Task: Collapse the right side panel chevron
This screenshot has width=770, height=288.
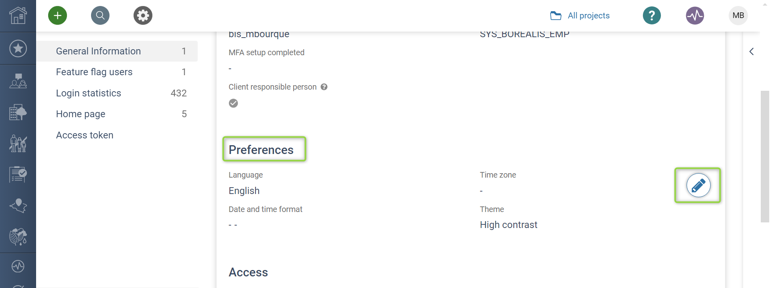Action: tap(752, 52)
